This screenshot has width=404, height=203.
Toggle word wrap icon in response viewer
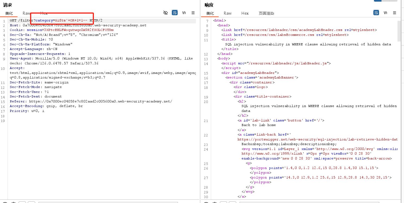tap(376, 13)
